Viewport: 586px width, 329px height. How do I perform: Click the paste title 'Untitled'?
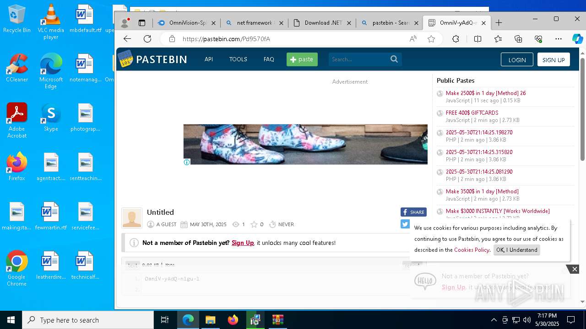tap(160, 212)
